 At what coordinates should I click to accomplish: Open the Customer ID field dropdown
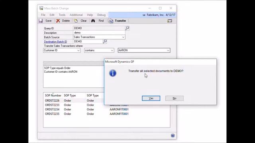[x=78, y=50]
